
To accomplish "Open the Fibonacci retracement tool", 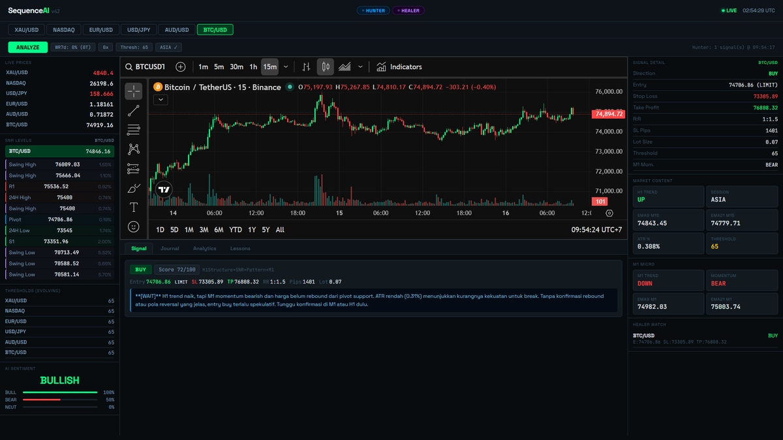I will (134, 130).
